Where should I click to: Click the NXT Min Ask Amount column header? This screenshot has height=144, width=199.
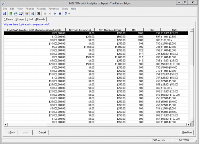(x=80, y=30)
